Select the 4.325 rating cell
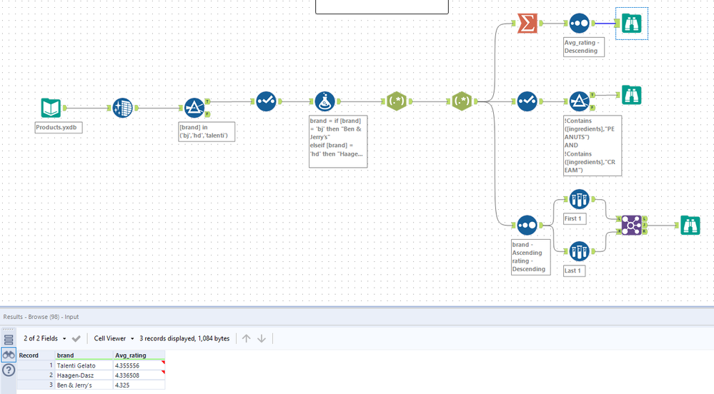The width and height of the screenshot is (714, 394). (x=139, y=385)
